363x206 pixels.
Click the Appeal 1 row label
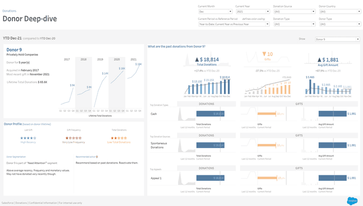pyautogui.click(x=156, y=178)
